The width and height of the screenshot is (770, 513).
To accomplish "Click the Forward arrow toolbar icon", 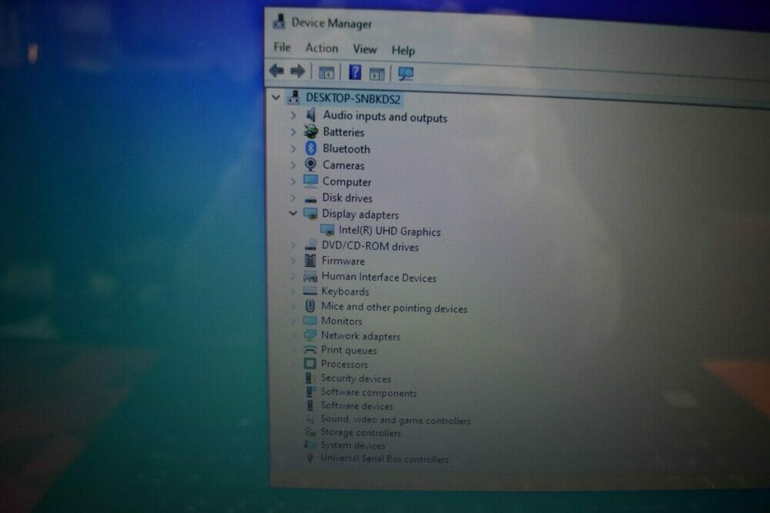I will (297, 72).
